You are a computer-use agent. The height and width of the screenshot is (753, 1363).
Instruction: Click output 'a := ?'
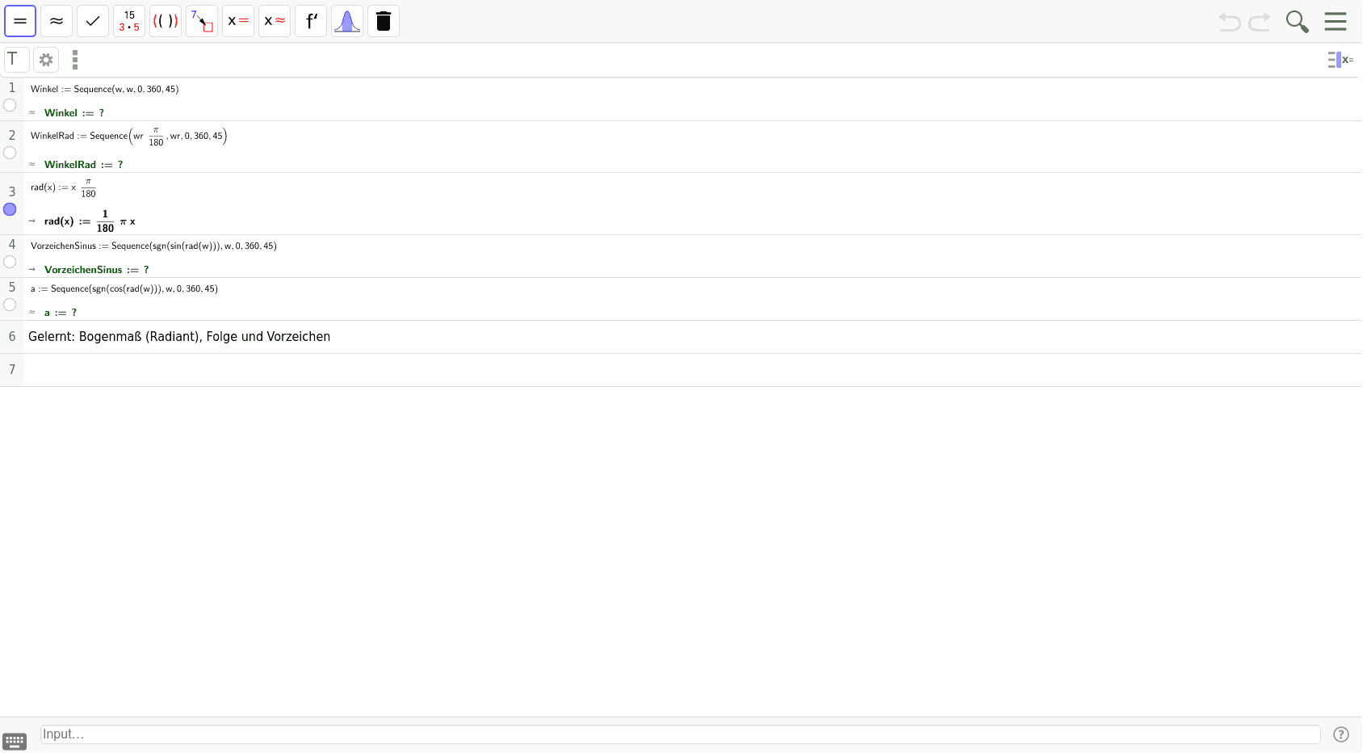point(61,313)
